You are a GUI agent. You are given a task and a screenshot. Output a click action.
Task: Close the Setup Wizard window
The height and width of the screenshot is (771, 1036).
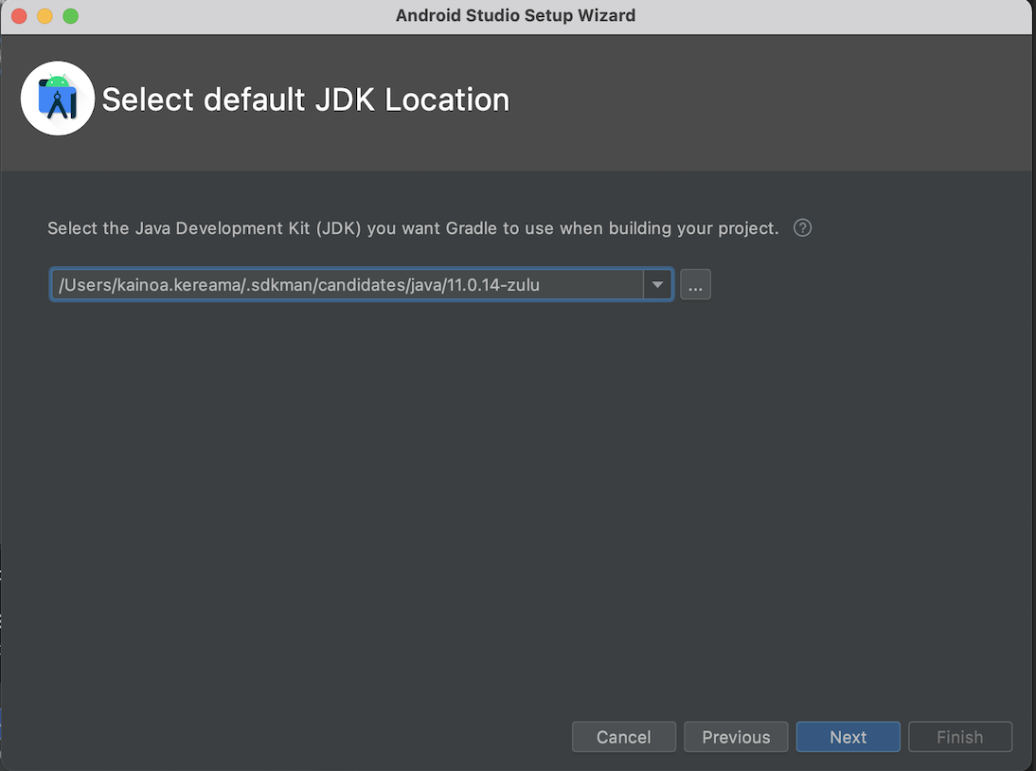pyautogui.click(x=19, y=16)
